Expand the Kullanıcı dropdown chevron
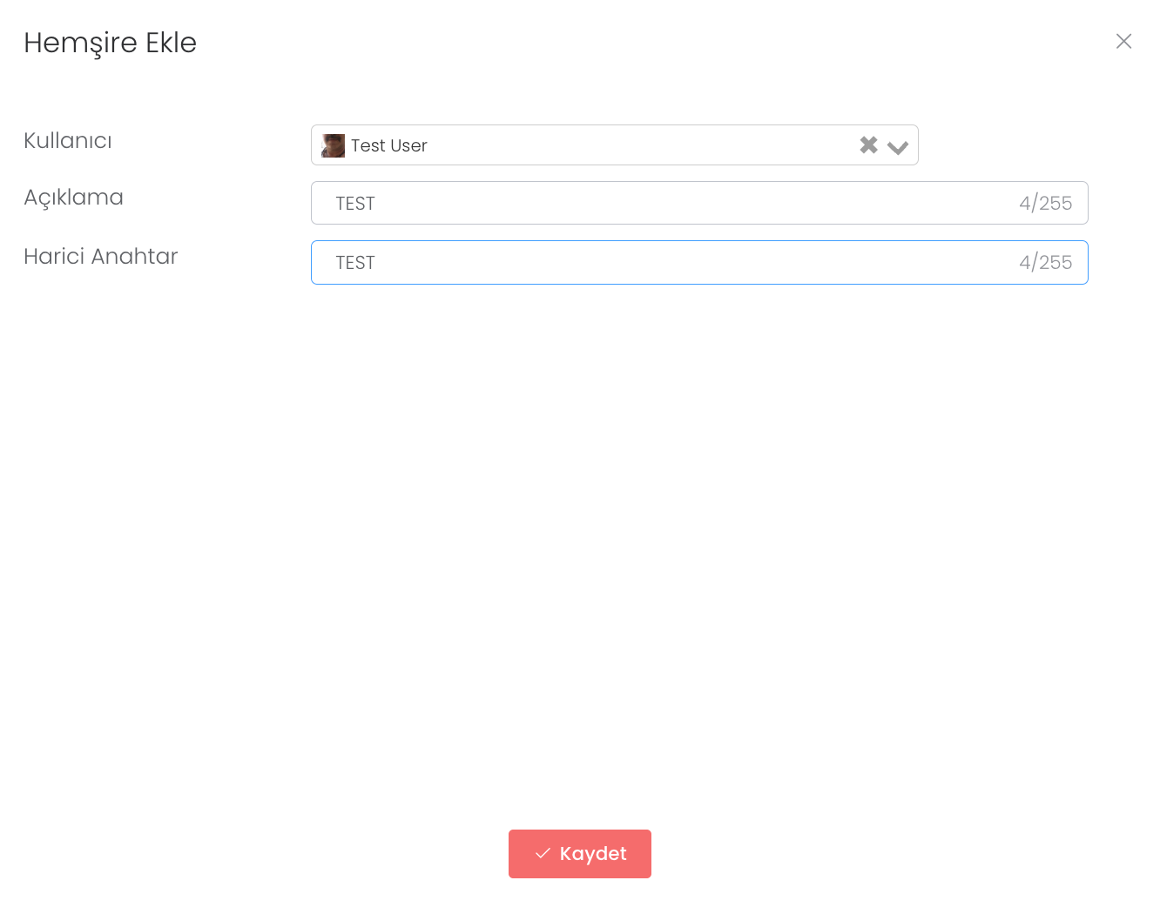 898,147
